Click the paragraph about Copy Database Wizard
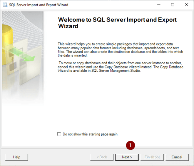Viewport: 194px width, 166px height. (x=121, y=67)
